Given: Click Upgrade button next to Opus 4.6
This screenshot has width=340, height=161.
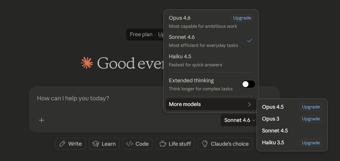Looking at the screenshot, I should [x=242, y=18].
